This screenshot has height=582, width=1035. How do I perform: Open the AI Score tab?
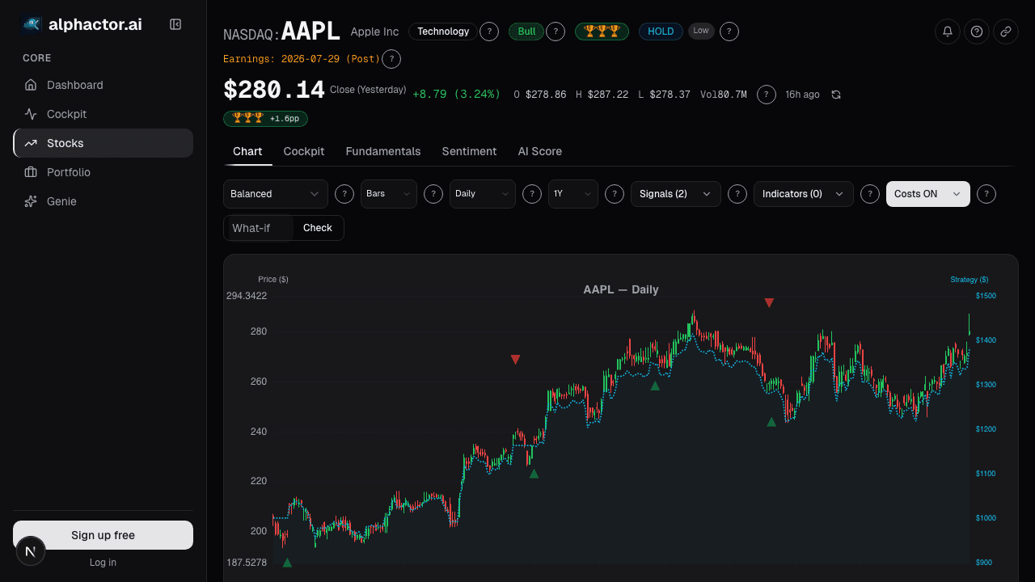coord(540,151)
